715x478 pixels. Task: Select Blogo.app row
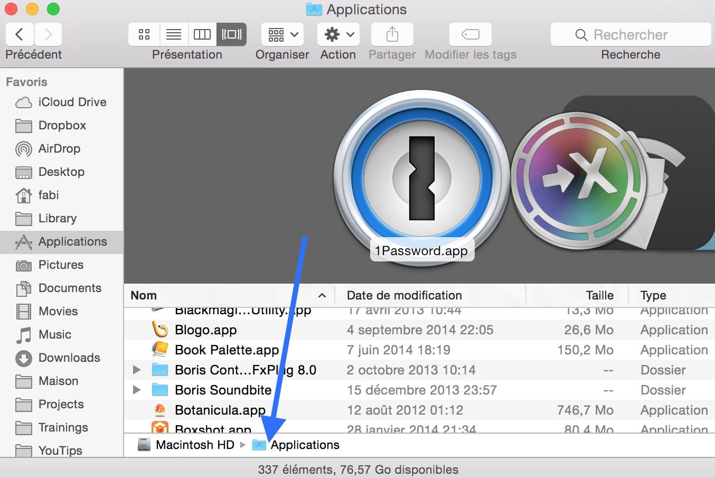419,330
